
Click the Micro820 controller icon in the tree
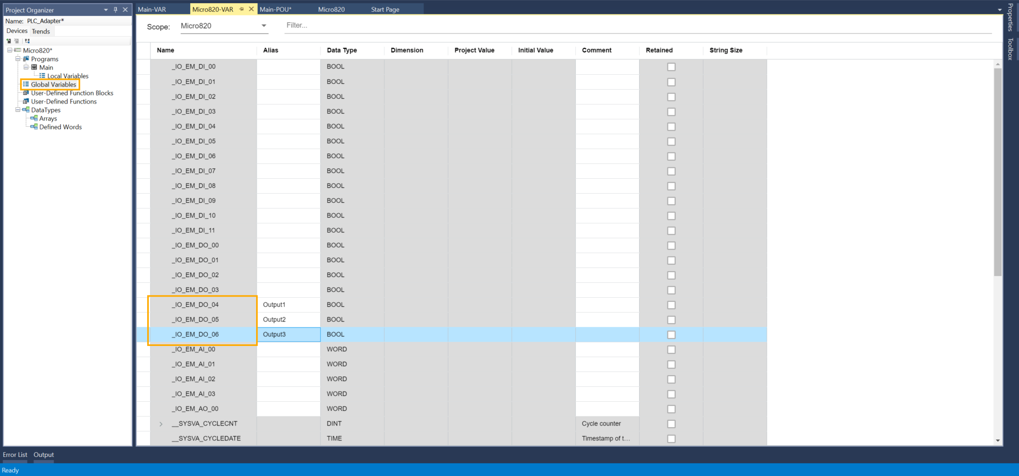pos(18,50)
